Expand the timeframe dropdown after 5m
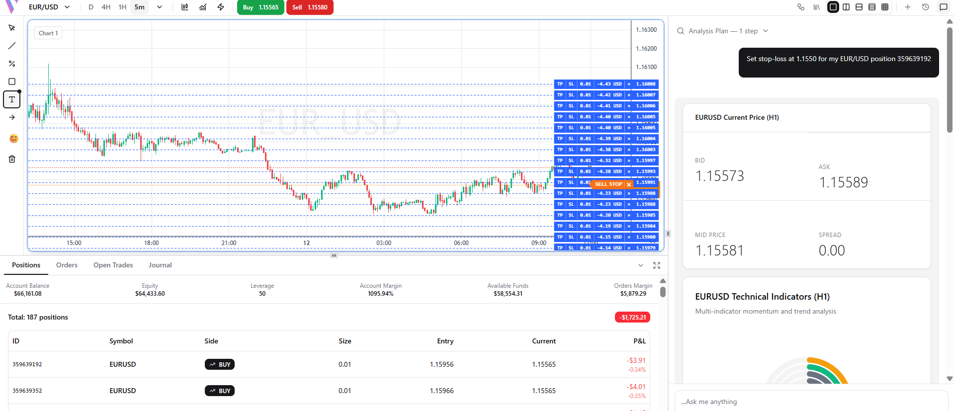 [159, 7]
